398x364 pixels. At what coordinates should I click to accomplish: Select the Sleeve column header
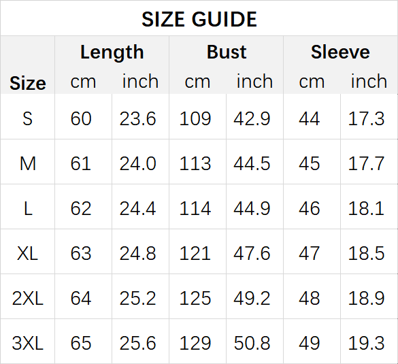[340, 52]
